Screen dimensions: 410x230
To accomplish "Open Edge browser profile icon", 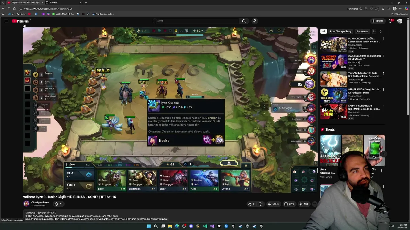I will [x=395, y=9].
